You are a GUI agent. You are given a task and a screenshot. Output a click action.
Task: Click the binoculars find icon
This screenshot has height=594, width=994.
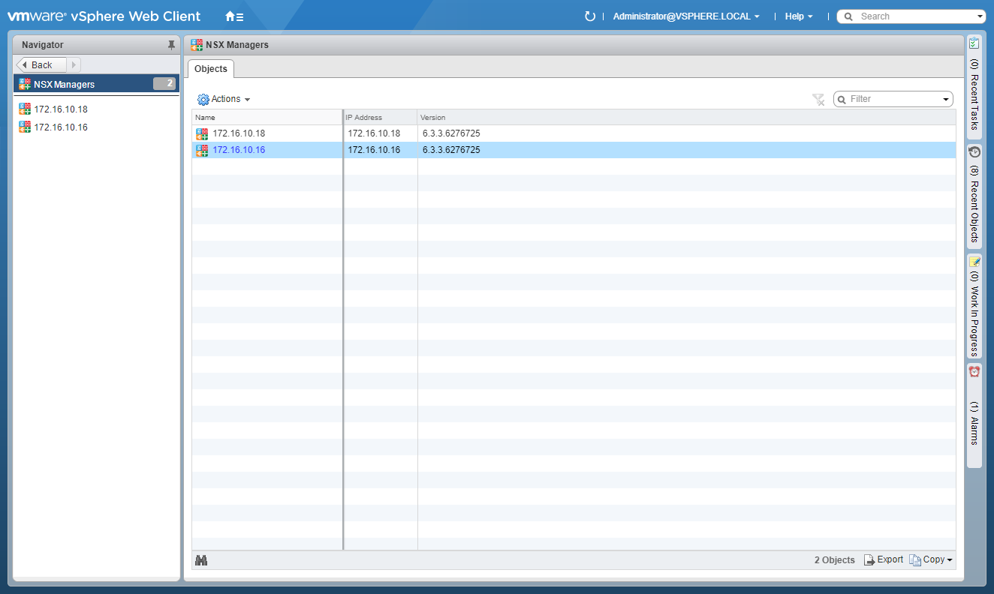point(201,560)
